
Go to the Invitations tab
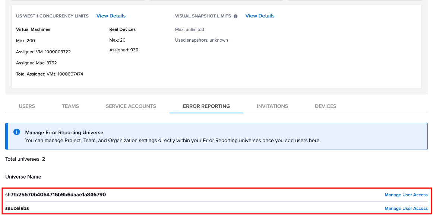tap(272, 106)
